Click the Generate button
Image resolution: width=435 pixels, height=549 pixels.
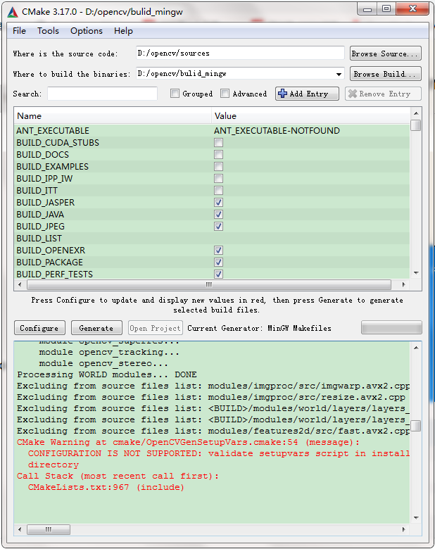coord(96,328)
